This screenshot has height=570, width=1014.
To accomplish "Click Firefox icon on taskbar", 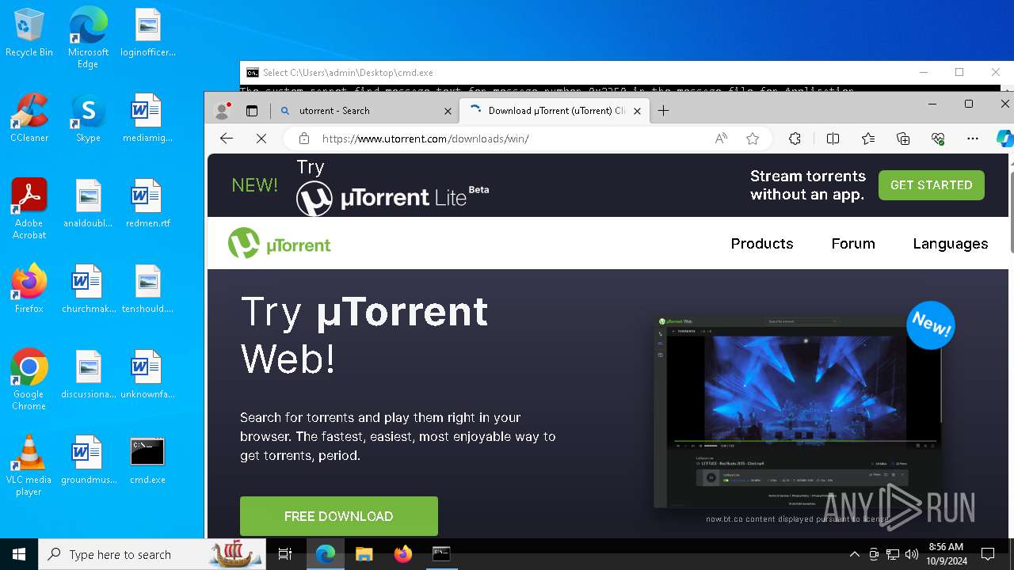I will pyautogui.click(x=403, y=554).
